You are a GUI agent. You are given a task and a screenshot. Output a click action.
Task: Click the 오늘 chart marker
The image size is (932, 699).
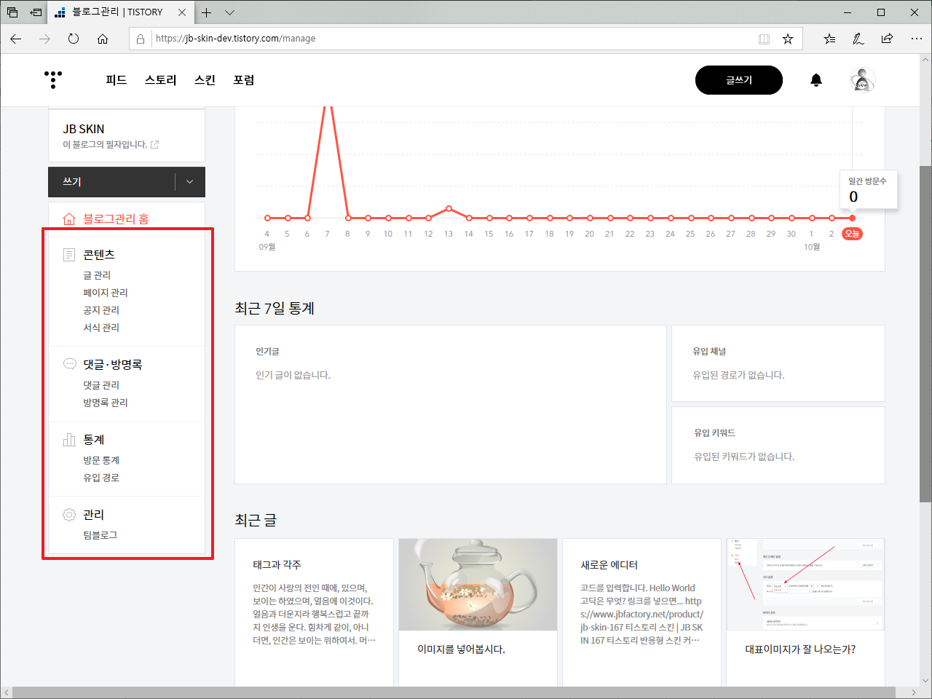852,234
